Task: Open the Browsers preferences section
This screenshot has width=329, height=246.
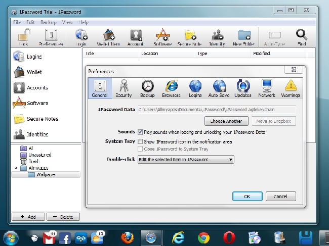Action: click(171, 89)
